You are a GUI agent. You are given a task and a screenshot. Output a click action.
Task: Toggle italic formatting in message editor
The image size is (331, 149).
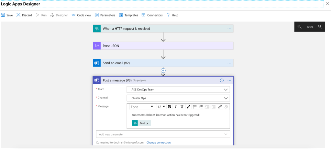pos(175,107)
